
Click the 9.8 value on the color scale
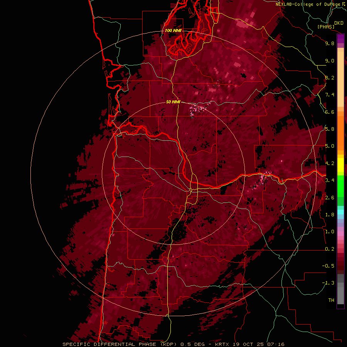pos(330,44)
